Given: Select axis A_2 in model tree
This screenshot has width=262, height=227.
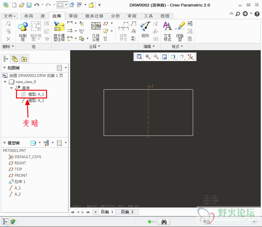Looking at the screenshot, I should click(15, 194).
